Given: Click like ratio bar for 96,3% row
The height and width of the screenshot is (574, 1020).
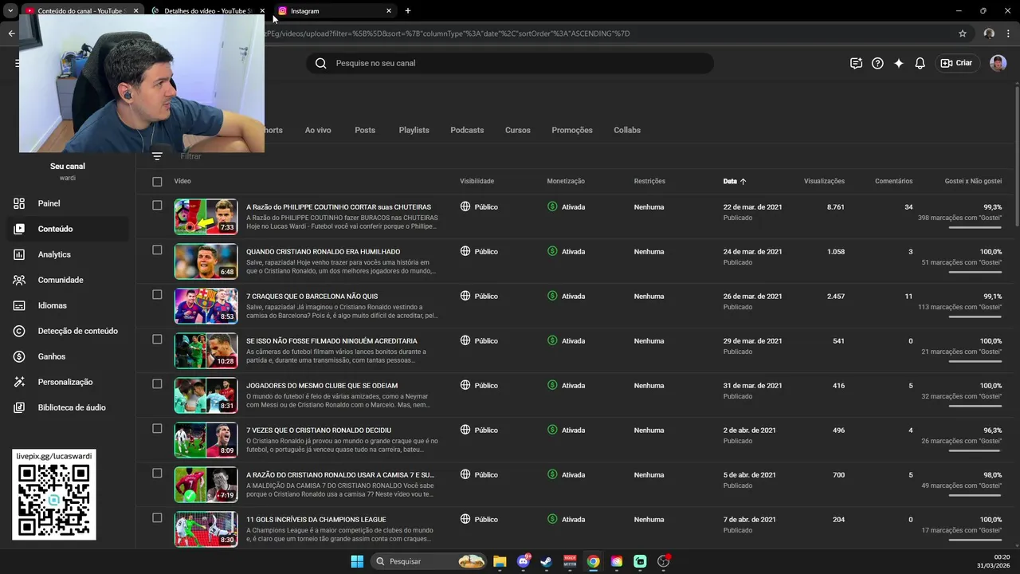Looking at the screenshot, I should 975,451.
